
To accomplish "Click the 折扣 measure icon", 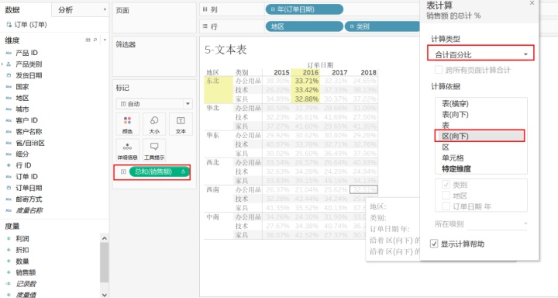I will tap(9, 250).
